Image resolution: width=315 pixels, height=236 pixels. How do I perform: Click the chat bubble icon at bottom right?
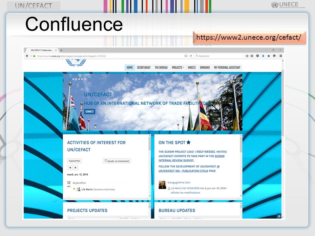coord(279,216)
